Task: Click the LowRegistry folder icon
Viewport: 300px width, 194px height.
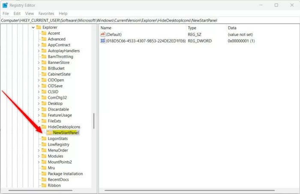Action: click(44, 144)
